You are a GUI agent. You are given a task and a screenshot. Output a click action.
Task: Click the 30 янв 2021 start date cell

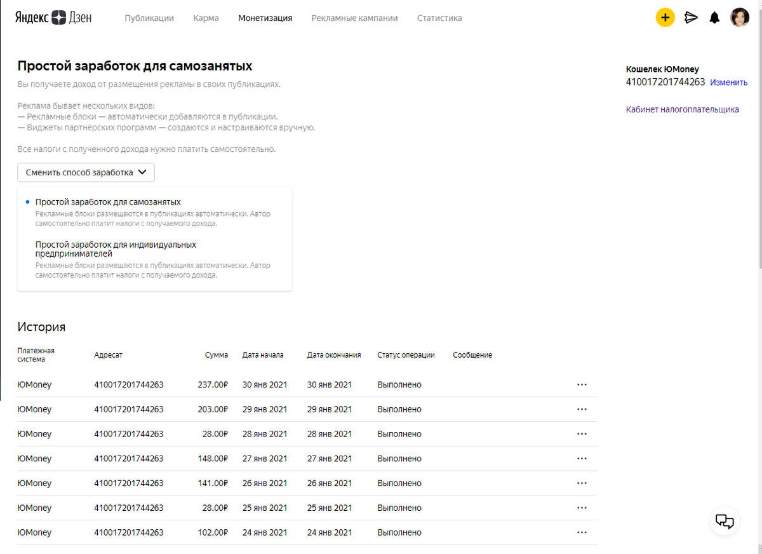(265, 384)
